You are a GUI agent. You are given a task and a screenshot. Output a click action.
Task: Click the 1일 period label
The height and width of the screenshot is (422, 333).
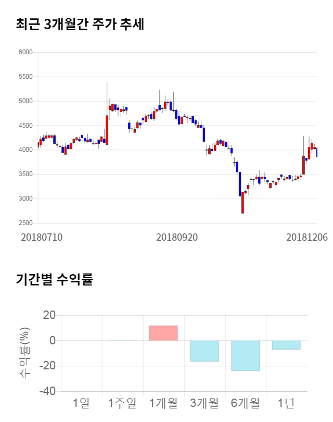point(81,403)
